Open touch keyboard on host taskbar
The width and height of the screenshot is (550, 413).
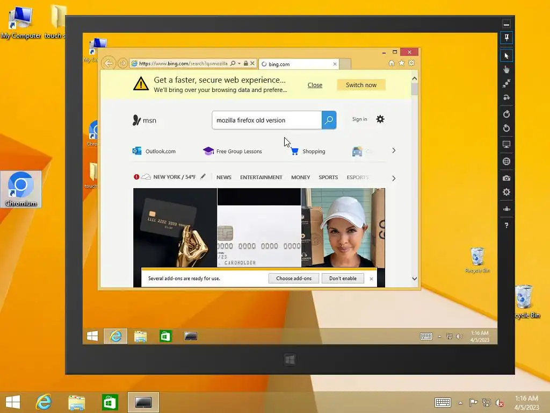tap(443, 402)
